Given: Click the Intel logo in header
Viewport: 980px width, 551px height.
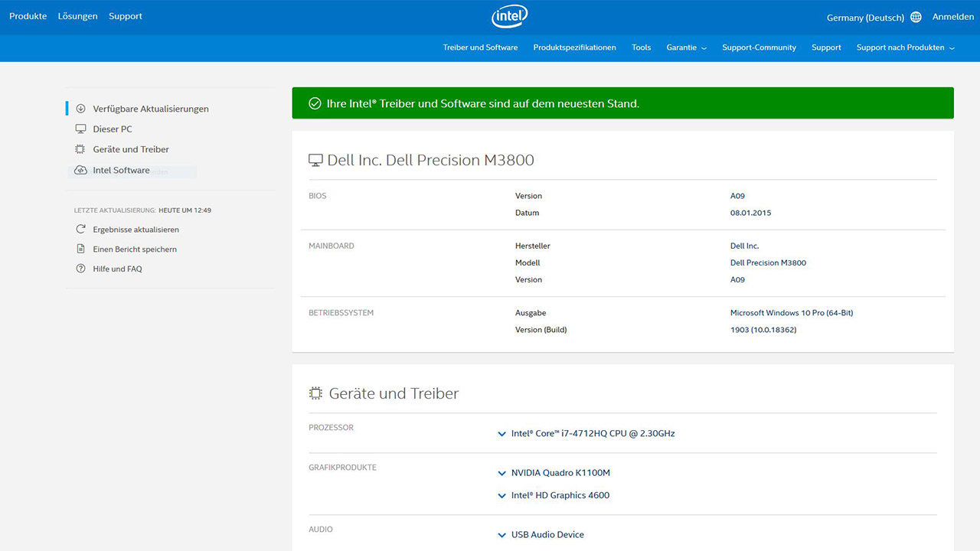Looking at the screenshot, I should (x=509, y=16).
